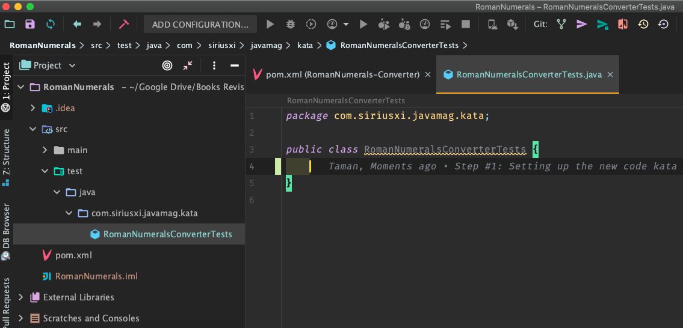Expand External Libraries node
Screen dimensions: 683x328
tap(22, 297)
